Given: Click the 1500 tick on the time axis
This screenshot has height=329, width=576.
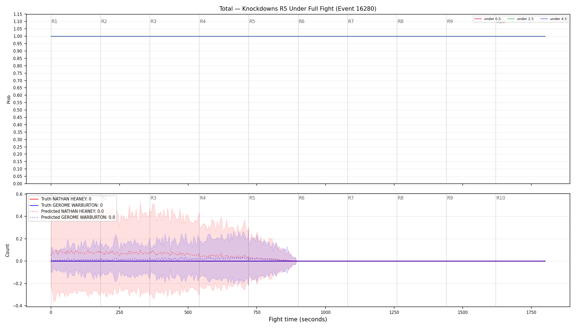Looking at the screenshot, I should pyautogui.click(x=463, y=312).
